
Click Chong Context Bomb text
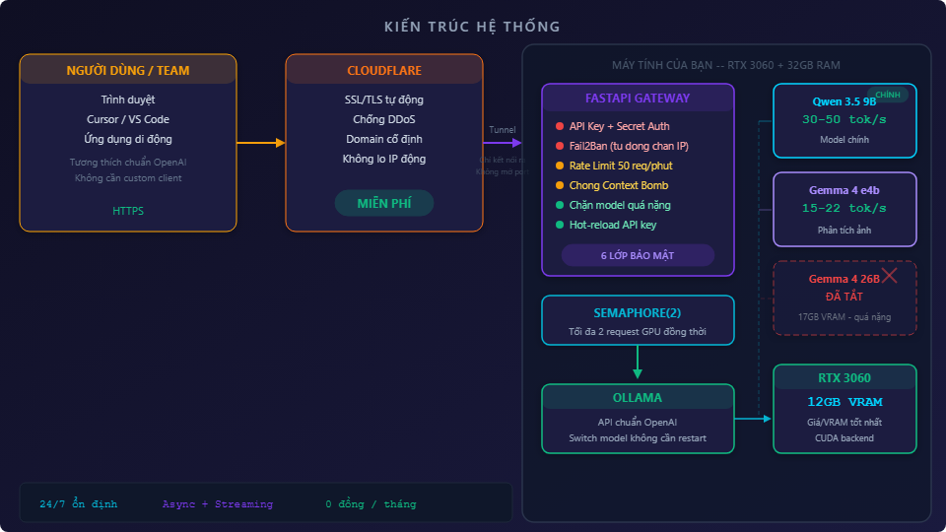pos(619,185)
